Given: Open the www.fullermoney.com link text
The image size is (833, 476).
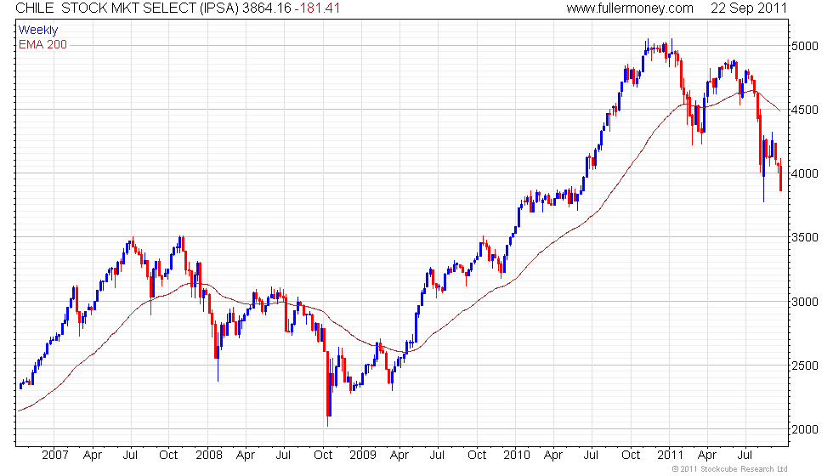Looking at the screenshot, I should pos(630,8).
